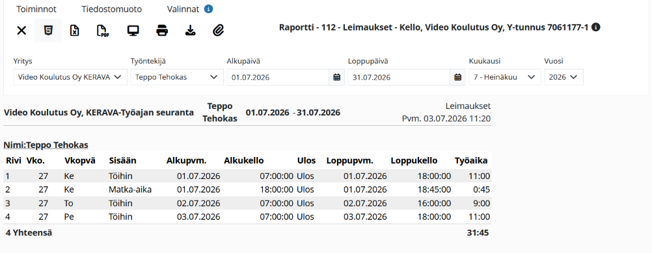This screenshot has height=253, width=652.
Task: Attach file with the paperclip icon
Action: click(218, 30)
